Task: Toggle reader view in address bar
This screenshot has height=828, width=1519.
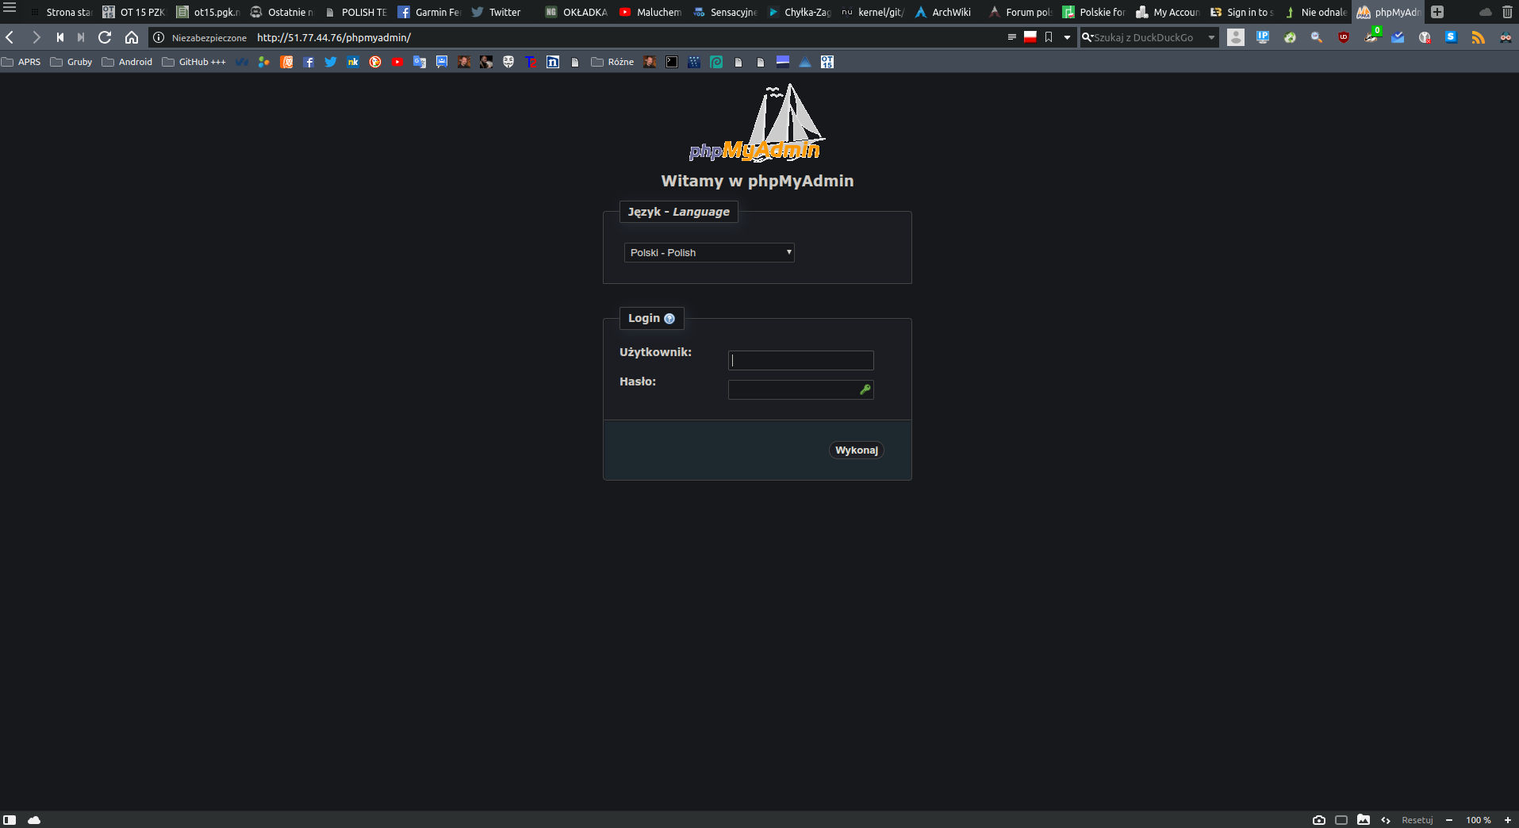Action: point(1011,37)
